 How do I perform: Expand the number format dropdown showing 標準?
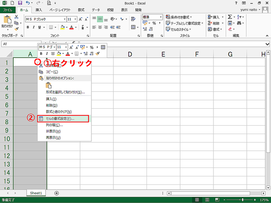pos(161,17)
